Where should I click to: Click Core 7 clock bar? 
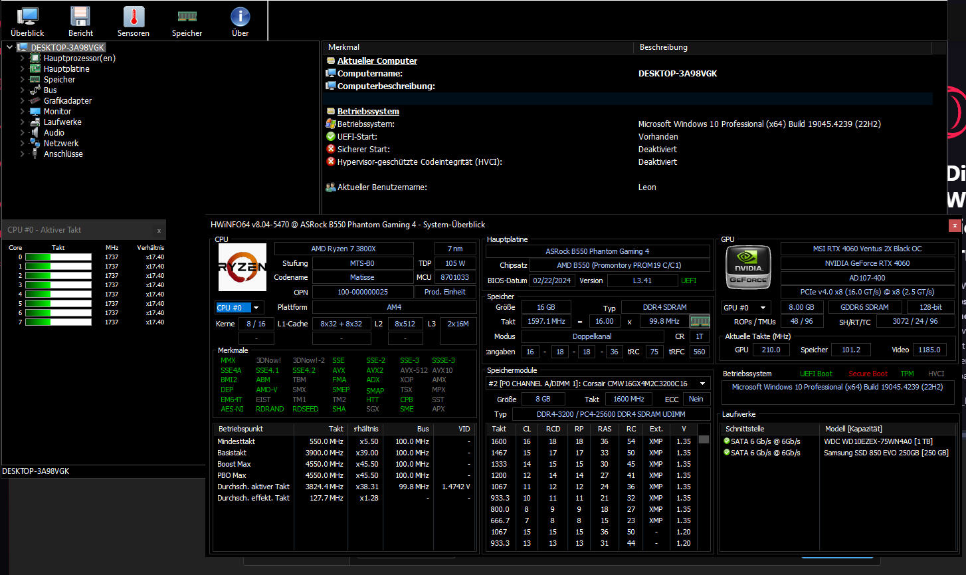(x=58, y=322)
